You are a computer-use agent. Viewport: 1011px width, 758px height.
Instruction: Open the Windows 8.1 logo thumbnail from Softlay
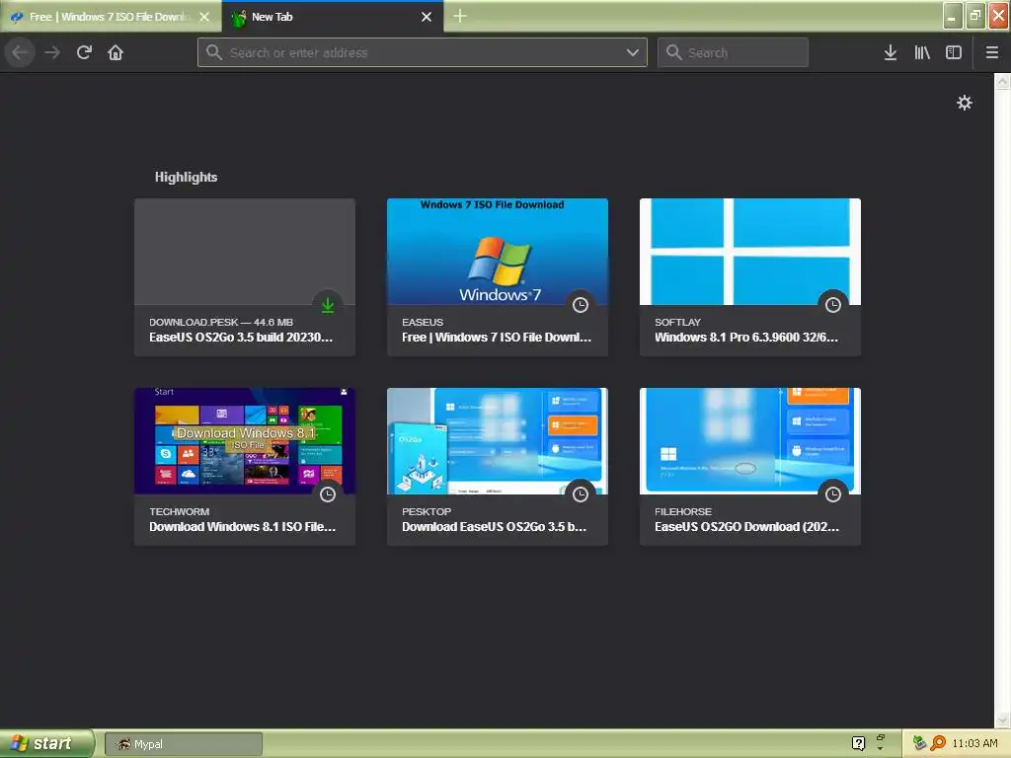pyautogui.click(x=750, y=252)
